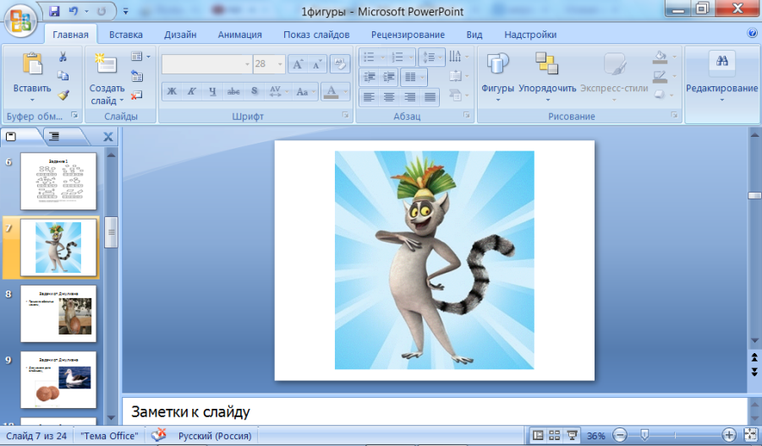Image resolution: width=762 pixels, height=446 pixels.
Task: Zoom in with plus button
Action: tap(728, 435)
